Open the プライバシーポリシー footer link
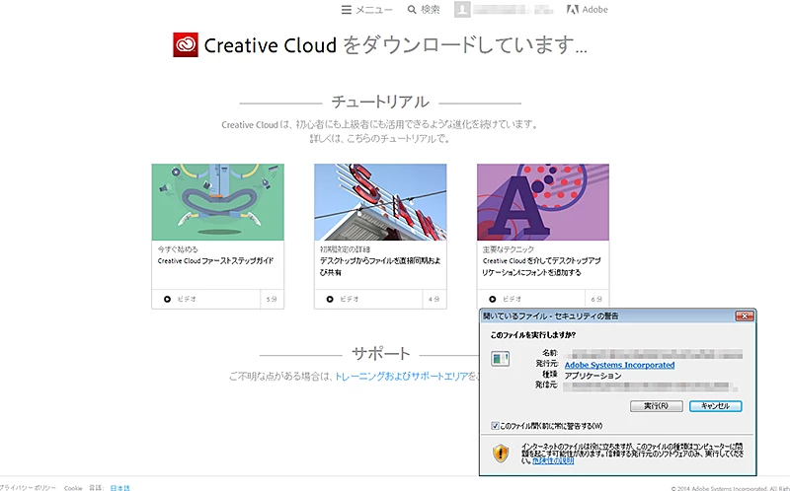Viewport: 790px width, 491px height. 28,488
